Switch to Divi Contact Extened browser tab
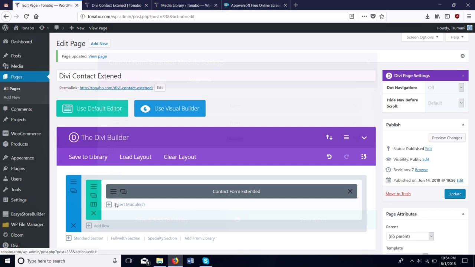Screen dimensions: 475x267 (x=116, y=5)
